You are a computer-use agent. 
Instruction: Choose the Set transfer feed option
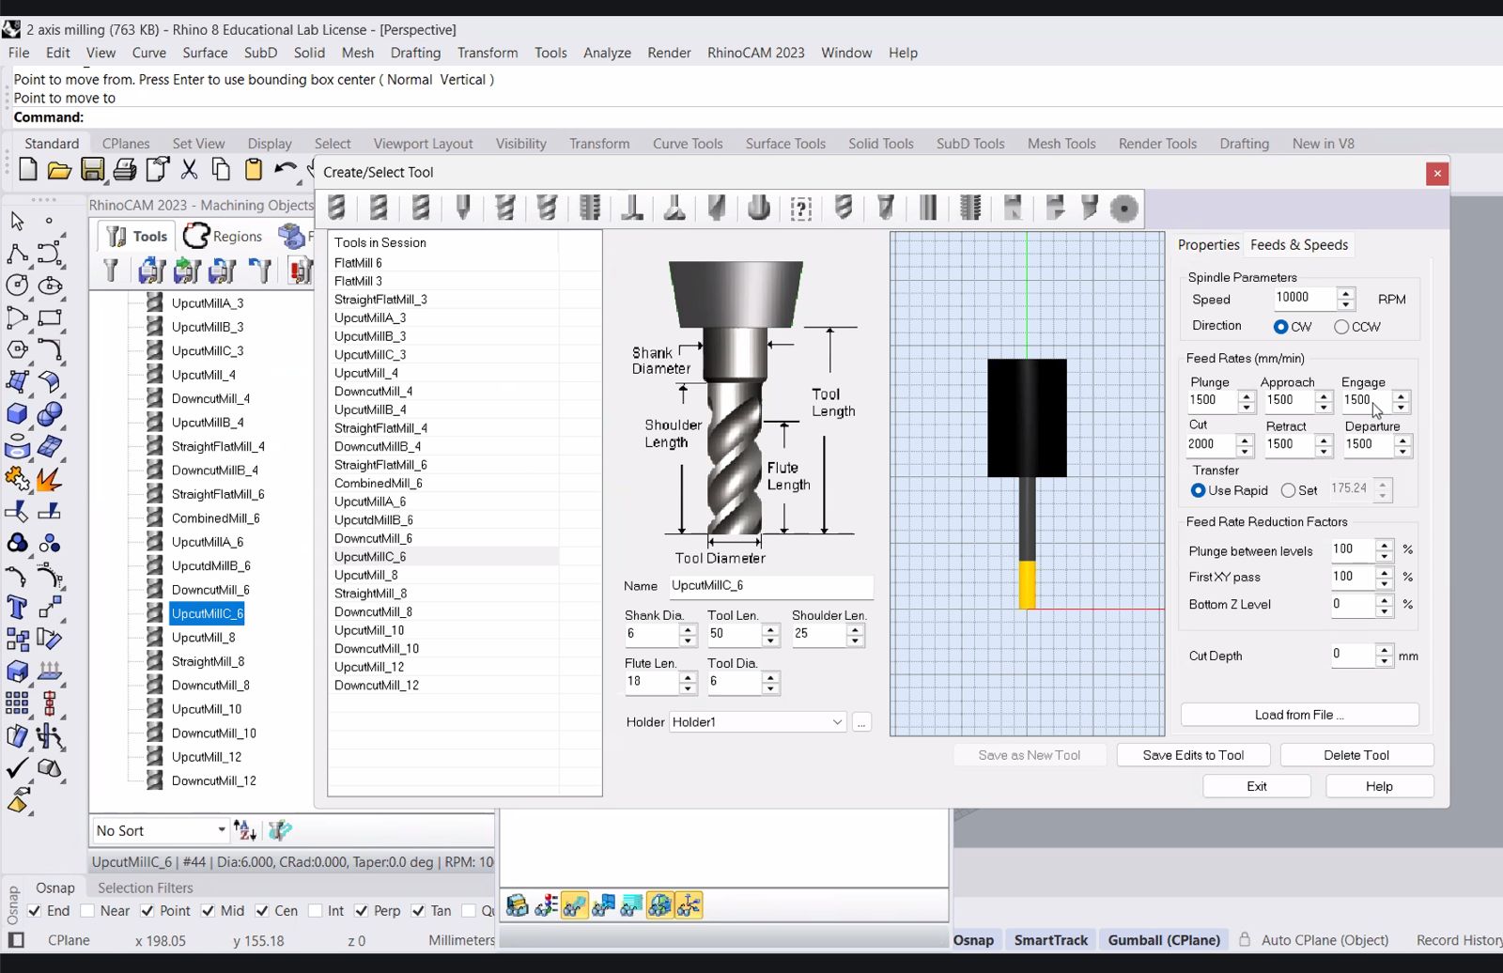pos(1289,490)
